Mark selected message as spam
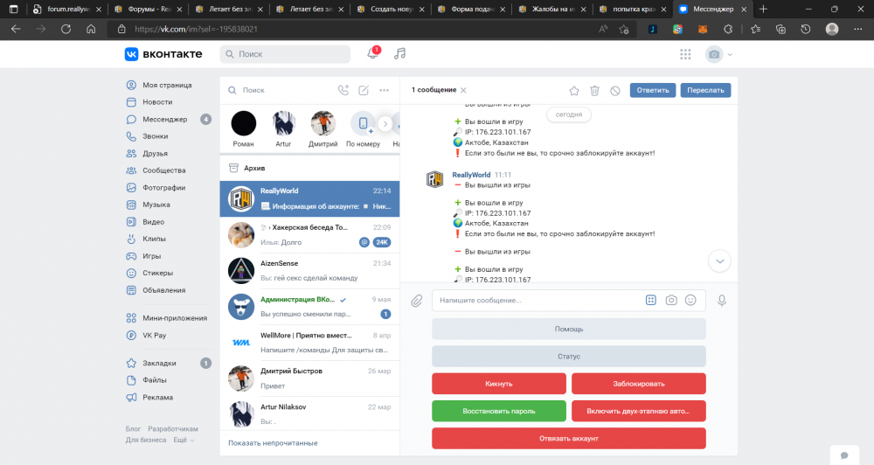 coord(614,90)
